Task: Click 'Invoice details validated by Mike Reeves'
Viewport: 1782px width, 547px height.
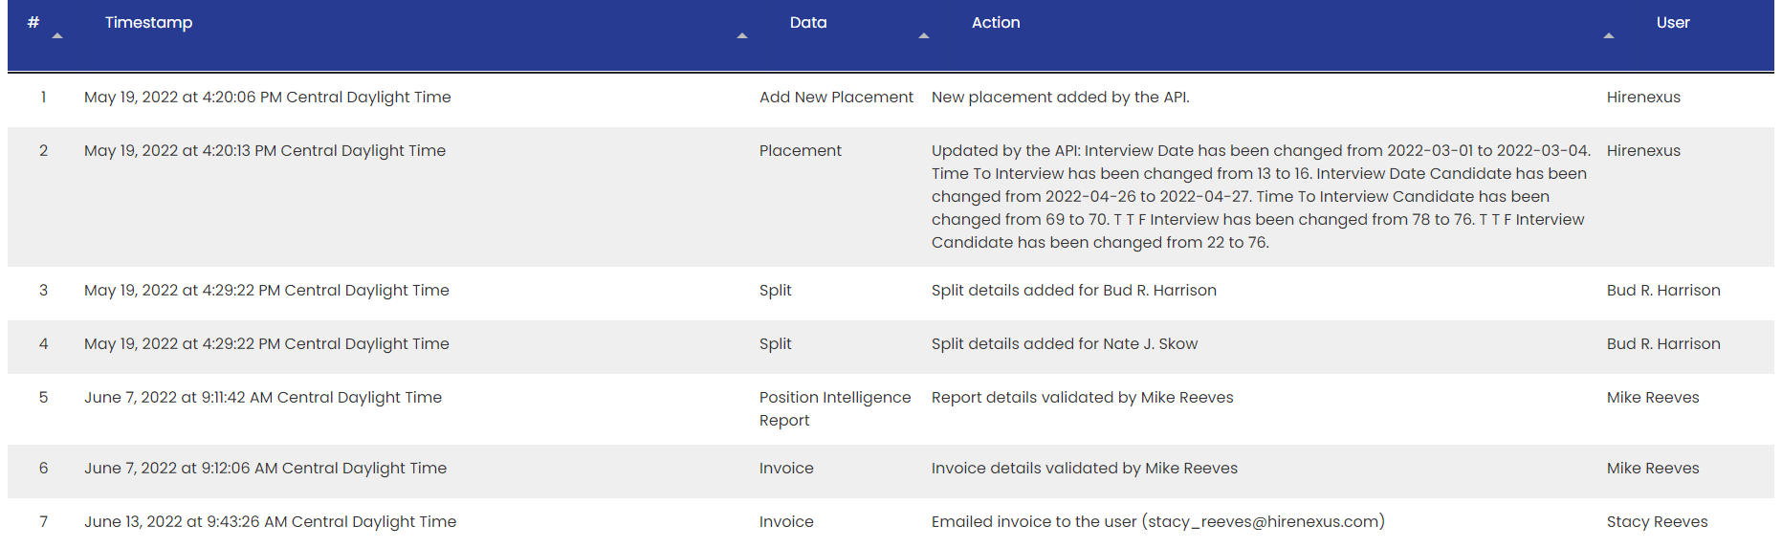Action: tap(1085, 468)
